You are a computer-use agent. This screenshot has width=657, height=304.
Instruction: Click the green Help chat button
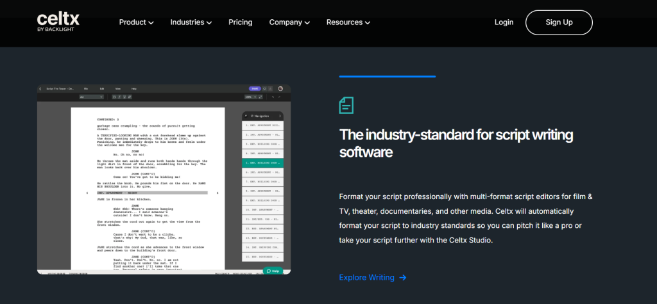coord(272,271)
